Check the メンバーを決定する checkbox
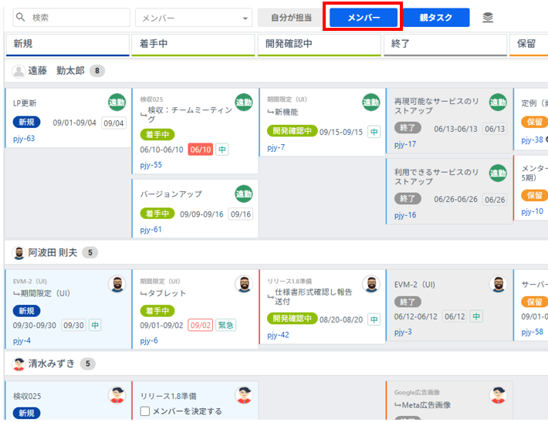Screen dimensions: 548x422 pyautogui.click(x=145, y=412)
